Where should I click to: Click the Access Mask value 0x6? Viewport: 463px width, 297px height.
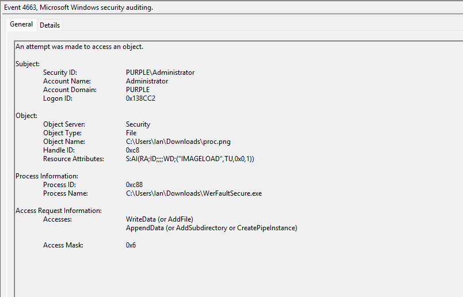[131, 245]
